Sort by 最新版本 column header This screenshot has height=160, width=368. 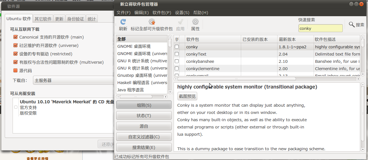coord(295,39)
